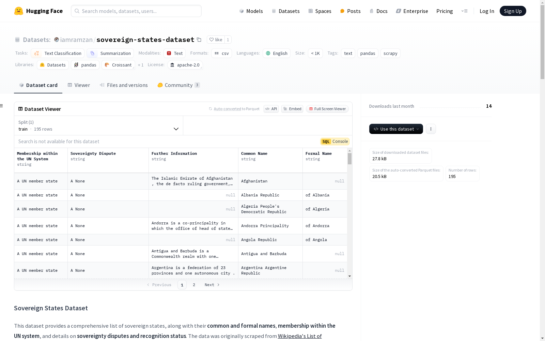Click the sovereign-states-dataset title link
Screen dimensions: 545x341
145,40
